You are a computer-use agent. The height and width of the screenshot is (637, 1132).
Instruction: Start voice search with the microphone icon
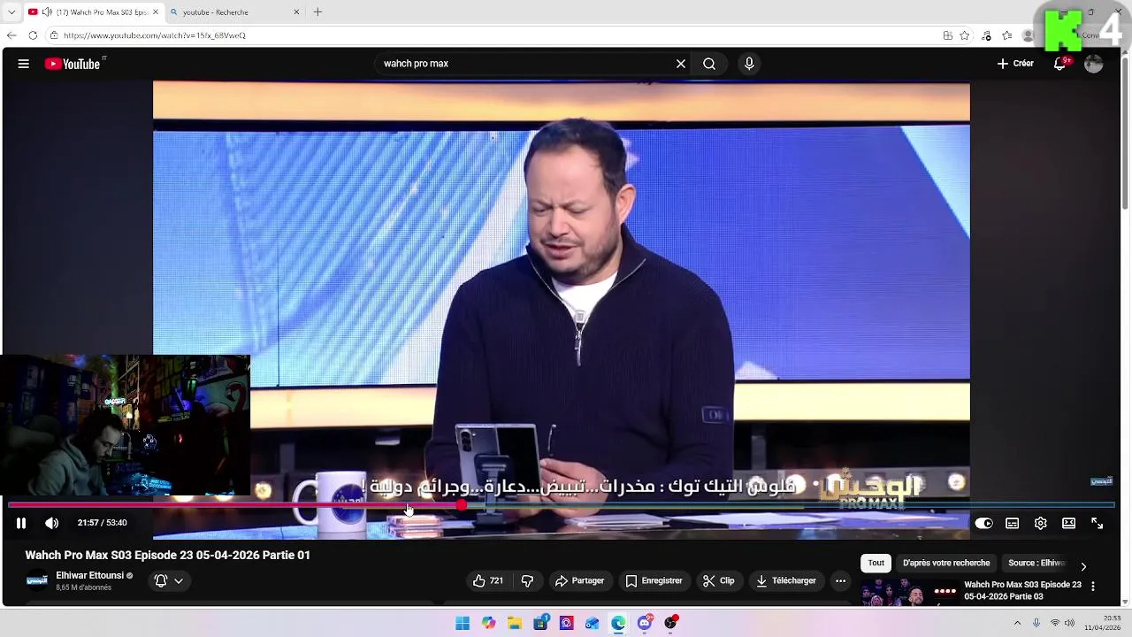point(749,64)
